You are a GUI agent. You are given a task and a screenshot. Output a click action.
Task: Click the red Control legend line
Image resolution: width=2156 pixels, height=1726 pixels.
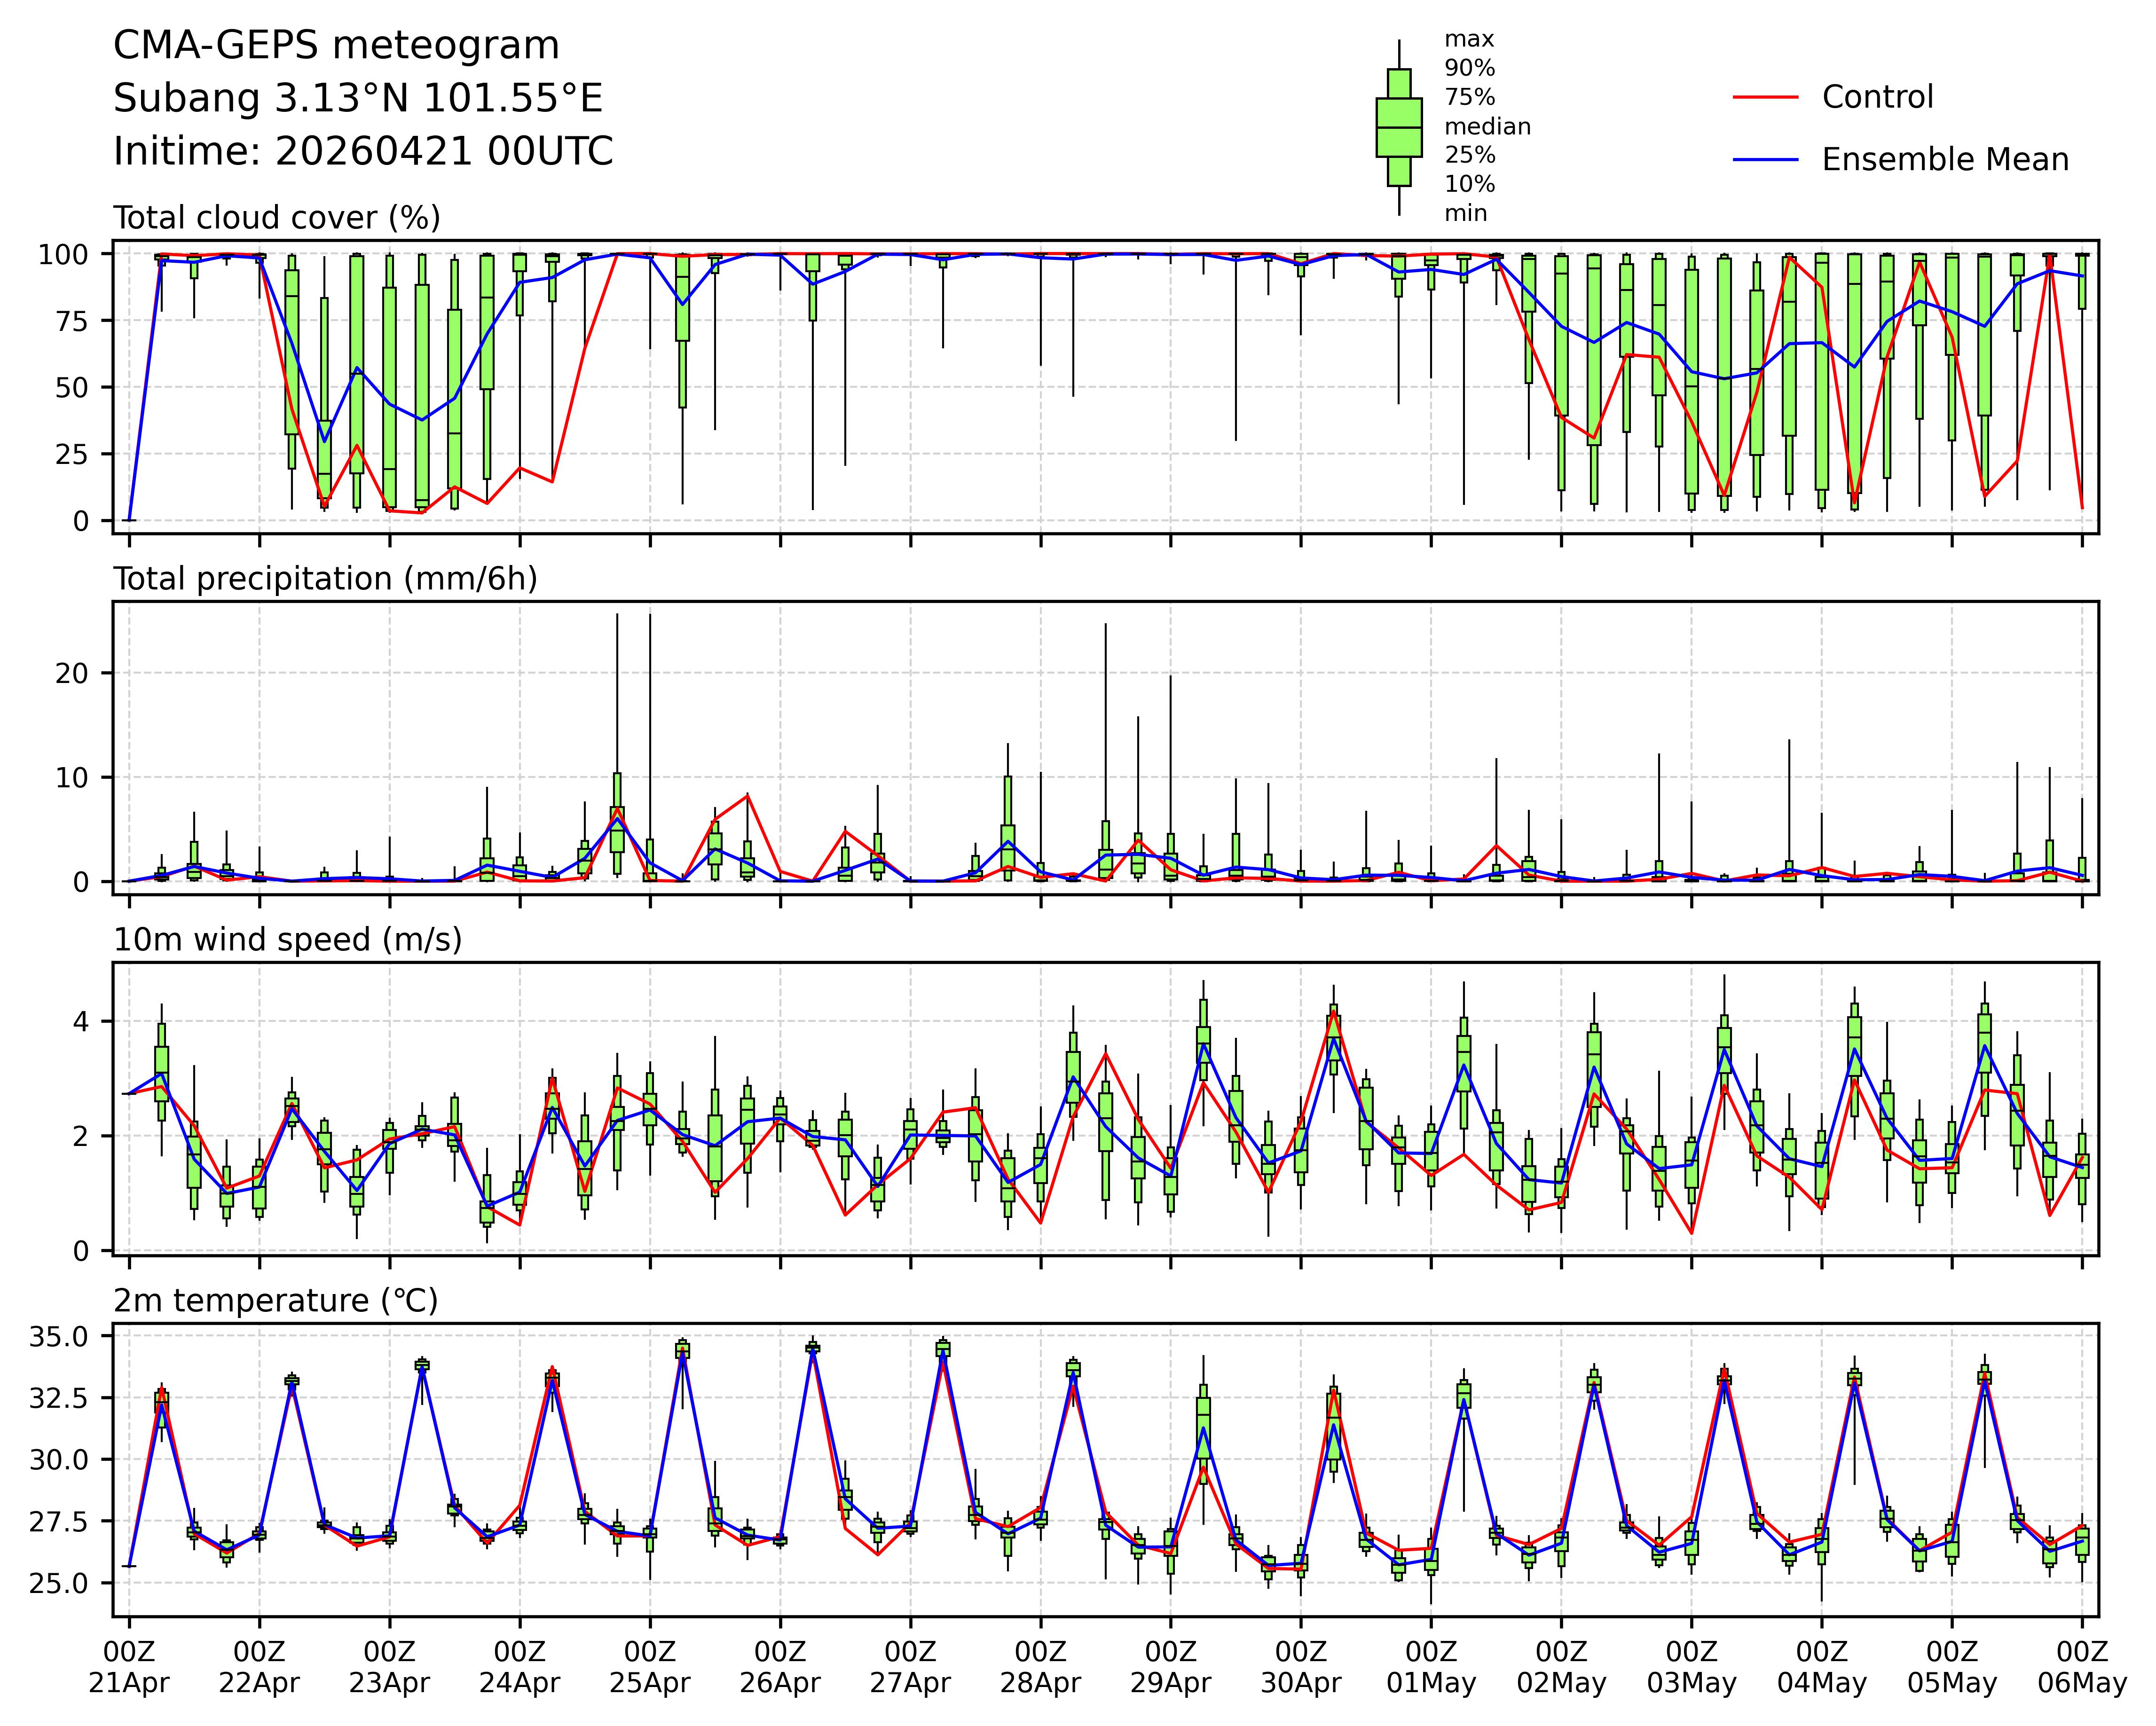(x=1765, y=97)
